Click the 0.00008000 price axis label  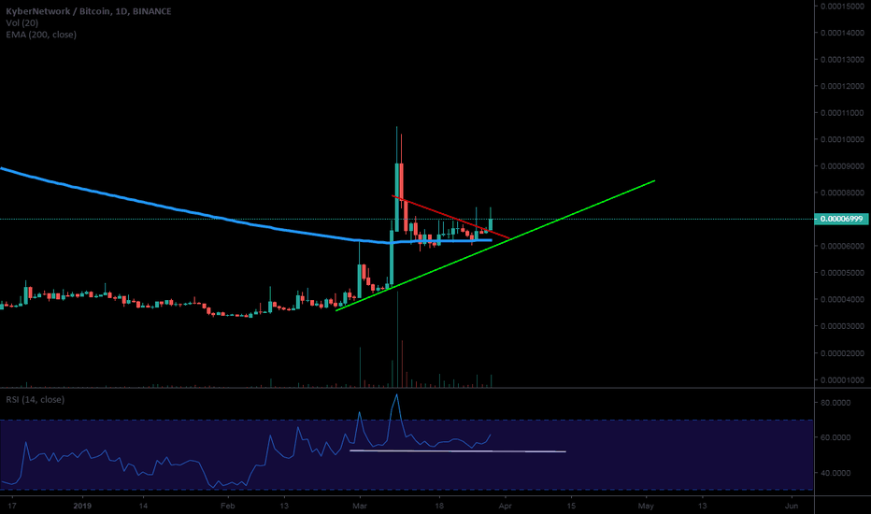coord(843,193)
